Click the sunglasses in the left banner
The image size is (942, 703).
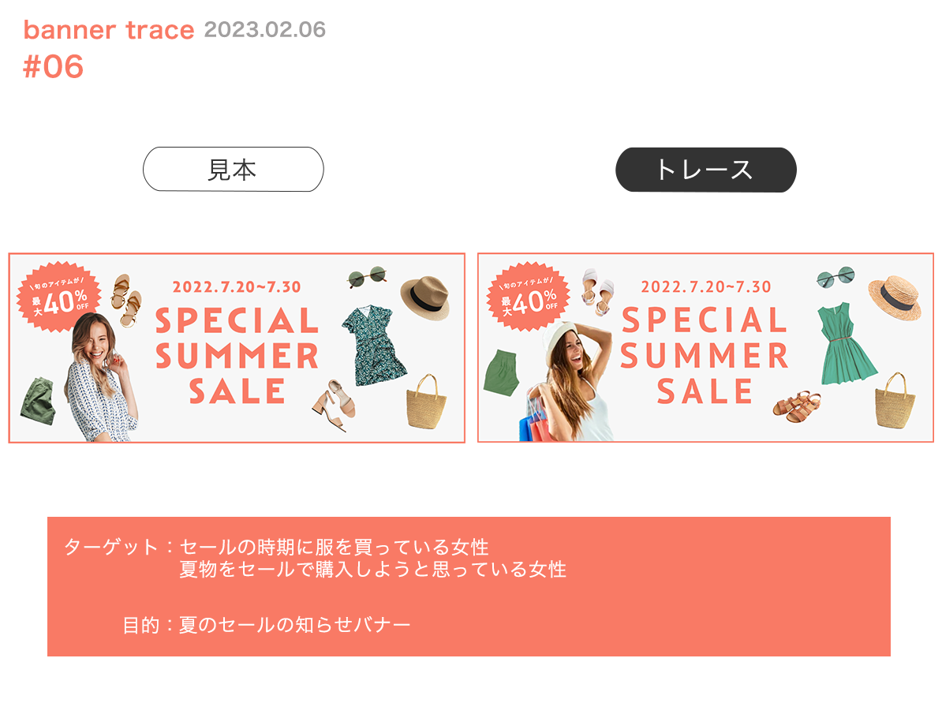(367, 277)
